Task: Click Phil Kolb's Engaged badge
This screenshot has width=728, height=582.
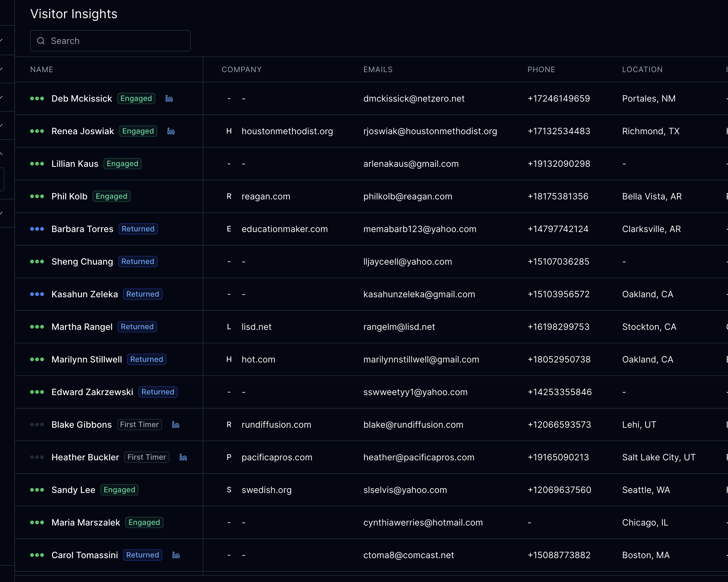Action: tap(111, 196)
